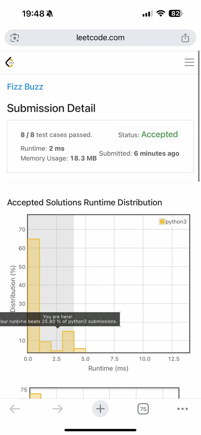The width and height of the screenshot is (201, 435).
Task: Click the python3 legend color swatch
Action: tap(162, 222)
